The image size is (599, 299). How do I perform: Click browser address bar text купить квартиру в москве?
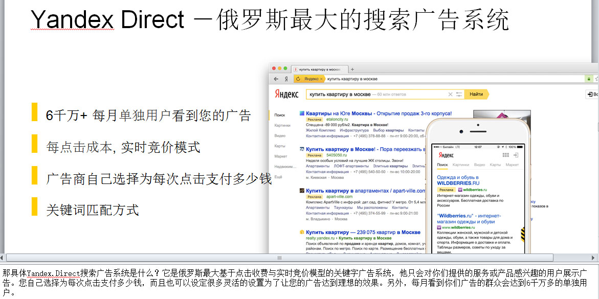click(352, 79)
